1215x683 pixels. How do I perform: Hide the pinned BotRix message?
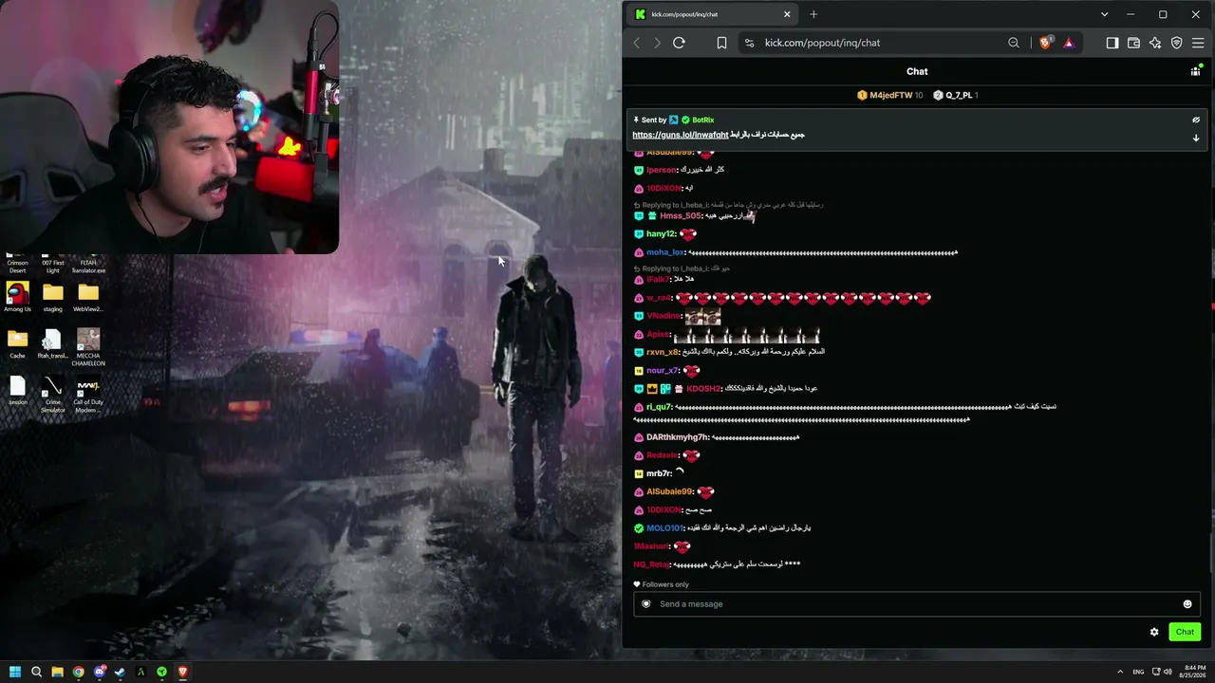coord(1196,120)
